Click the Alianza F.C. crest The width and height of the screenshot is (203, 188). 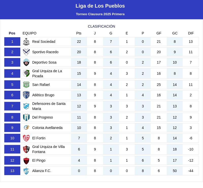click(x=26, y=171)
